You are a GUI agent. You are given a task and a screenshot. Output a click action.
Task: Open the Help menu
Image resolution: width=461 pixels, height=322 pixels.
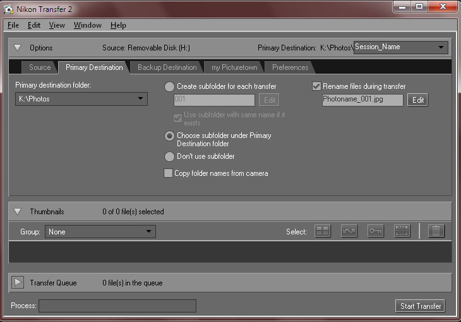click(x=118, y=25)
